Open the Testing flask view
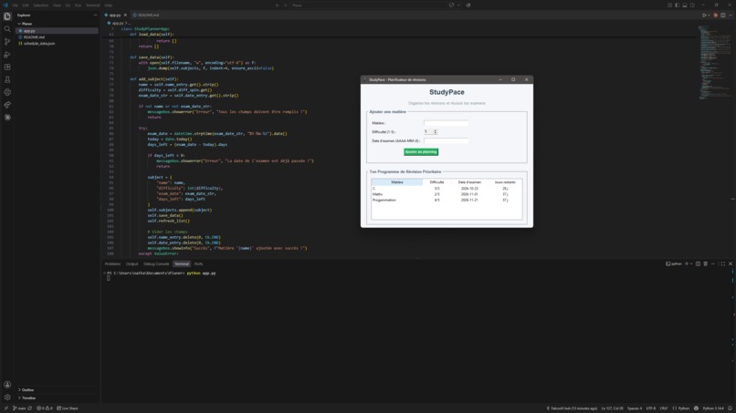This screenshot has height=413, width=736. [7, 79]
